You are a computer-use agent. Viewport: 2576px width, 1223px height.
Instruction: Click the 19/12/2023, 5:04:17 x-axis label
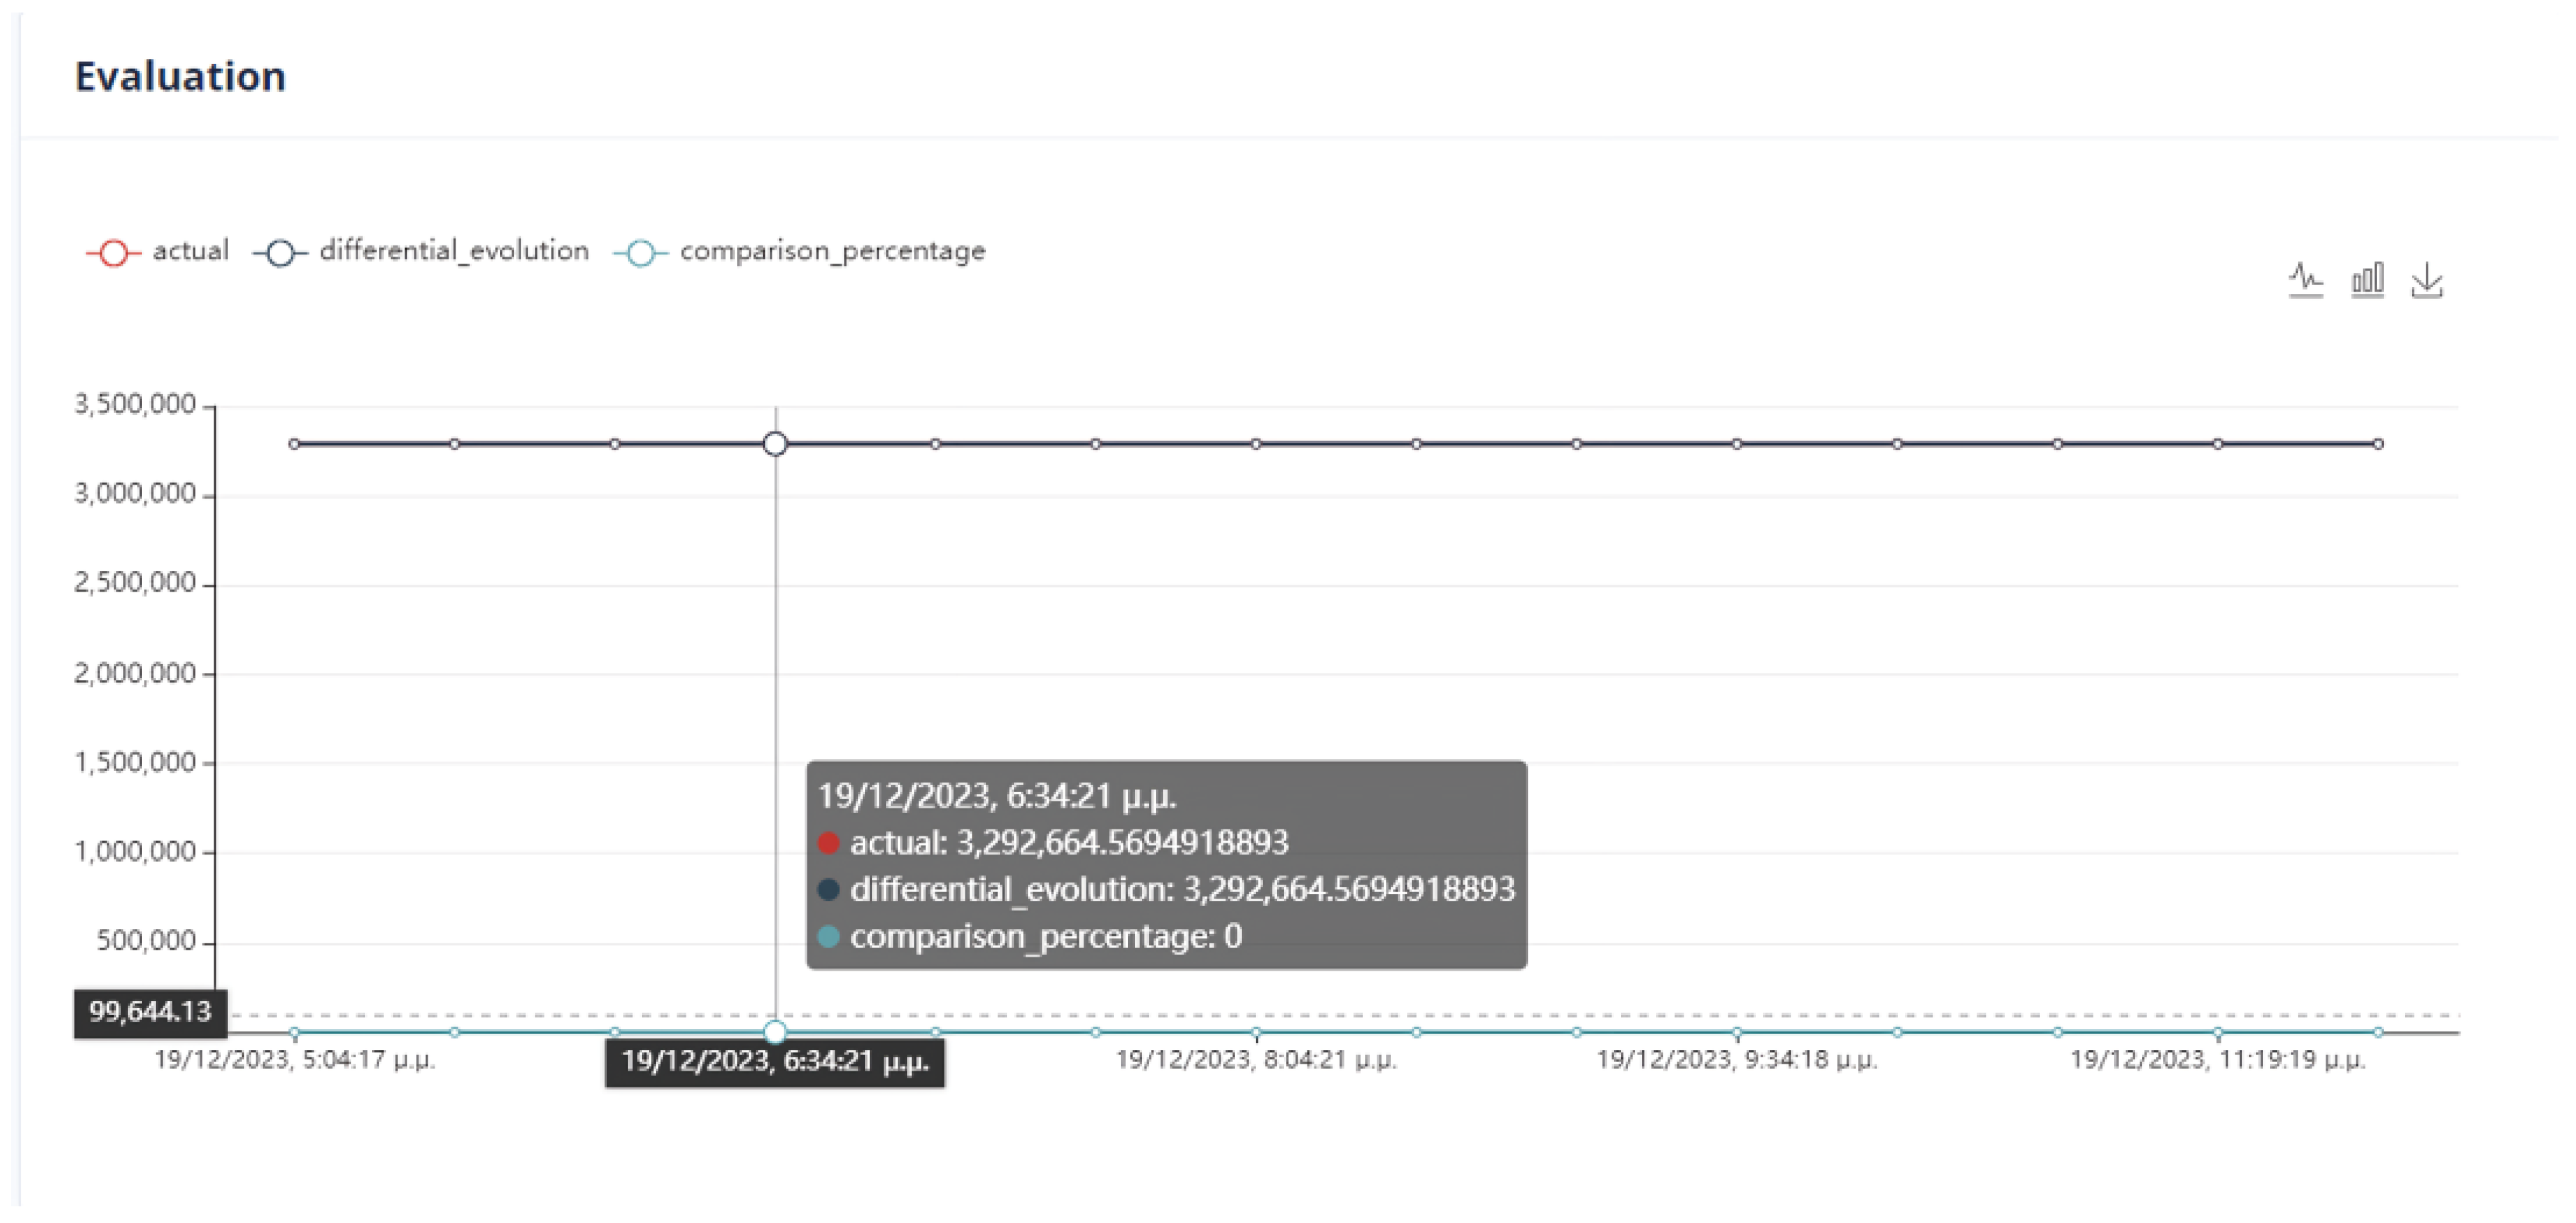point(294,1059)
